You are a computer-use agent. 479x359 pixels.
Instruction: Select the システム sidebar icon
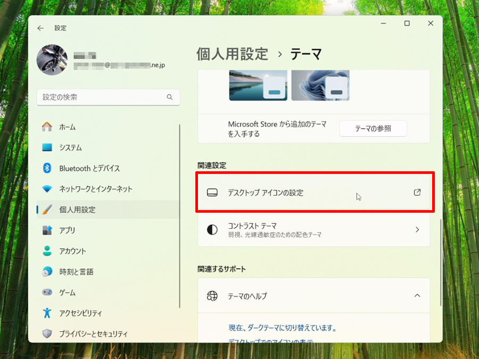click(x=47, y=147)
